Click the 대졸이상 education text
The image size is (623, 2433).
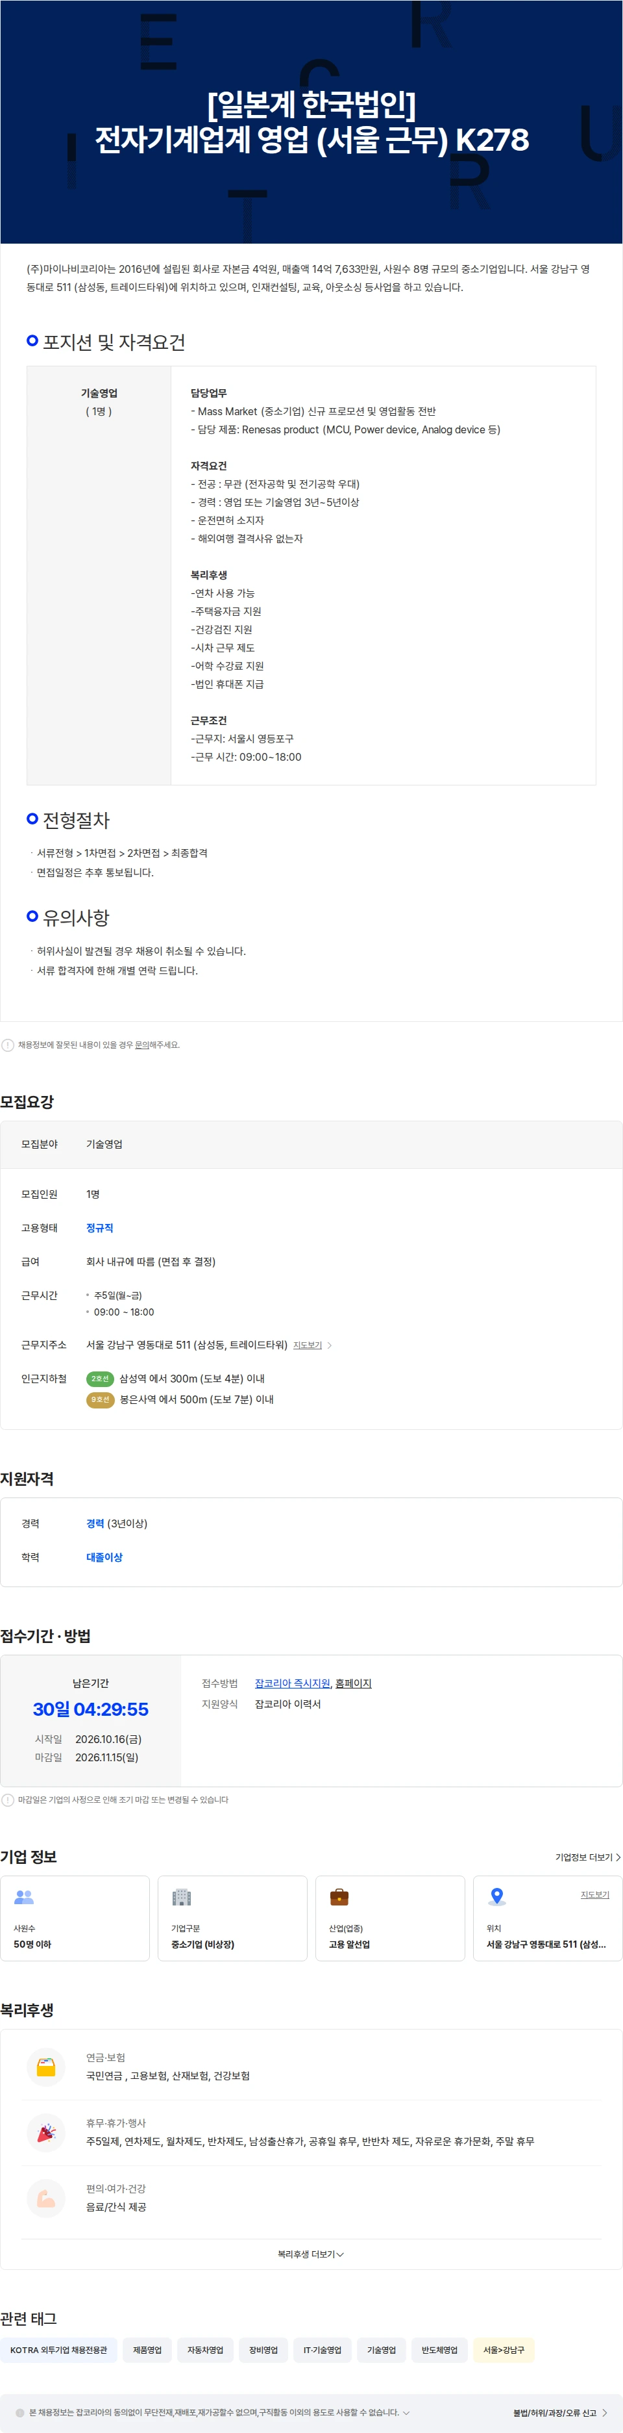coord(104,1557)
